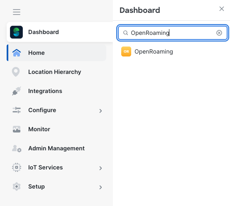230x206 pixels.
Task: Close the Dashboard search panel
Action: click(222, 9)
